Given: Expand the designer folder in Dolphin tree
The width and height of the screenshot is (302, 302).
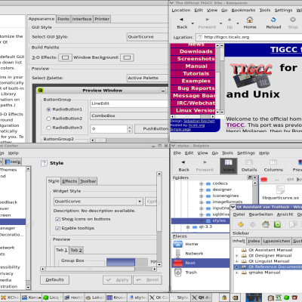Looking at the screenshot, I should pyautogui.click(x=202, y=190).
